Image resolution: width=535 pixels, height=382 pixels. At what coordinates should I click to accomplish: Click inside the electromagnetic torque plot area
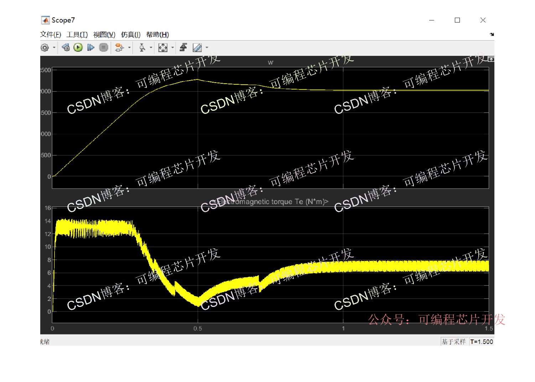click(x=270, y=265)
